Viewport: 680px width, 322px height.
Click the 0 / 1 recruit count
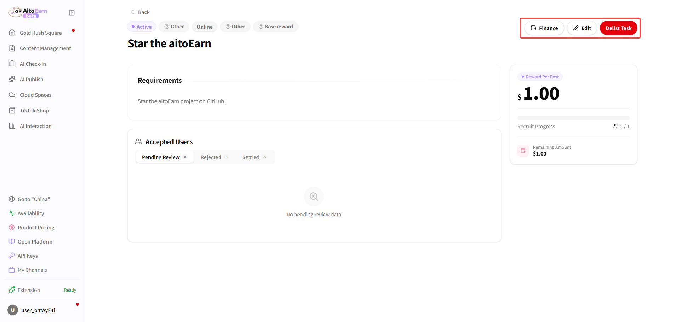coord(625,126)
